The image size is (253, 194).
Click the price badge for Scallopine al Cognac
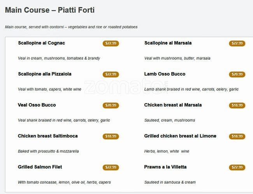(111, 43)
